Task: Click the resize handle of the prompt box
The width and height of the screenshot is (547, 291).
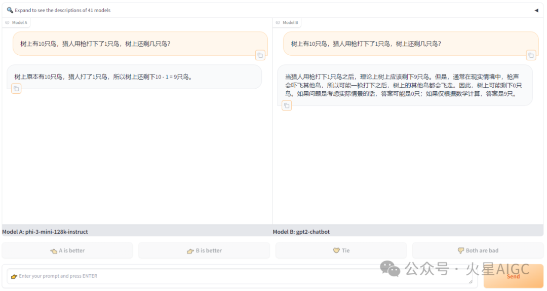Action: click(x=471, y=281)
